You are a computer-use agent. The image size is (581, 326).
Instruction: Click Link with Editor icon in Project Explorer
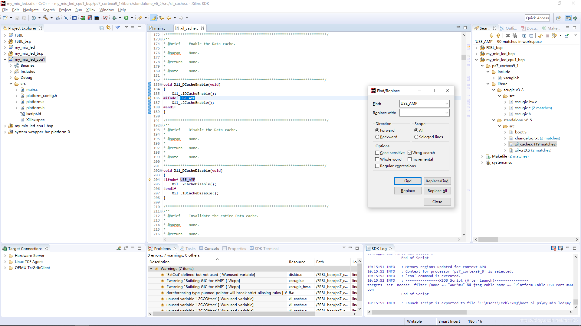(108, 28)
